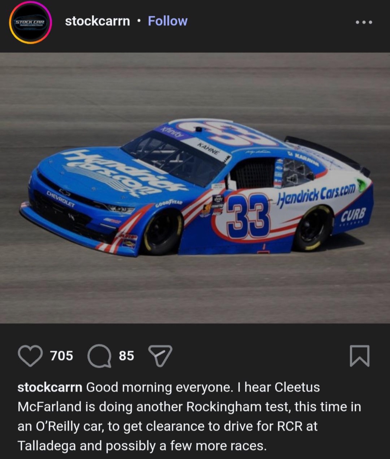This screenshot has height=459, width=390.
Task: Click the CURB logo on the rear quarter panel
Action: point(353,214)
